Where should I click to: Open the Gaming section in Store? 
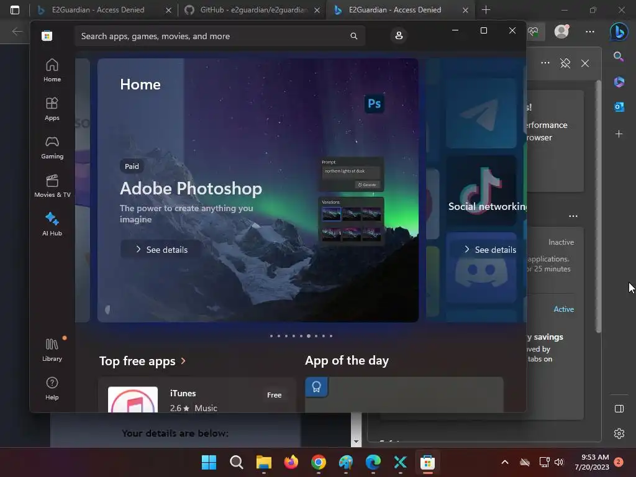[52, 148]
